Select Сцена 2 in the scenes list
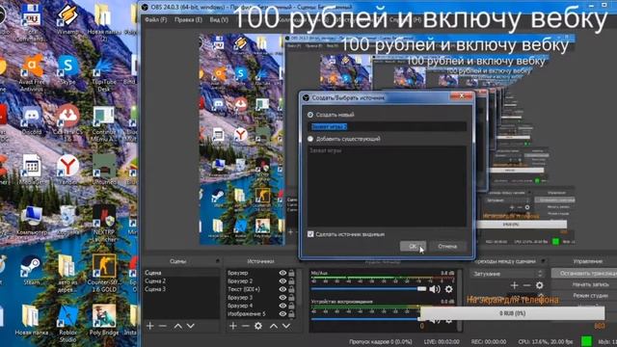 click(x=181, y=280)
